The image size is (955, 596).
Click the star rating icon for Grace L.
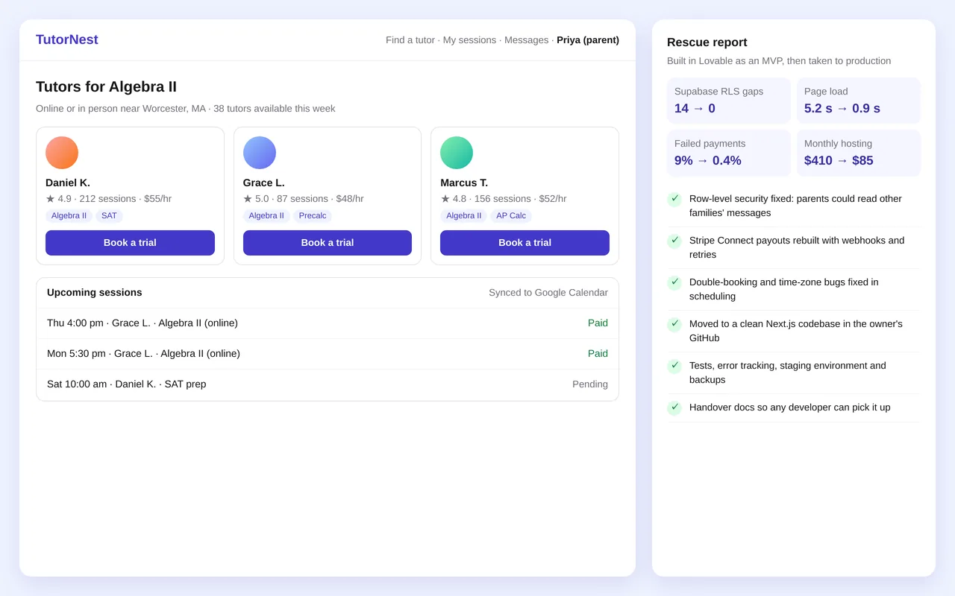248,199
